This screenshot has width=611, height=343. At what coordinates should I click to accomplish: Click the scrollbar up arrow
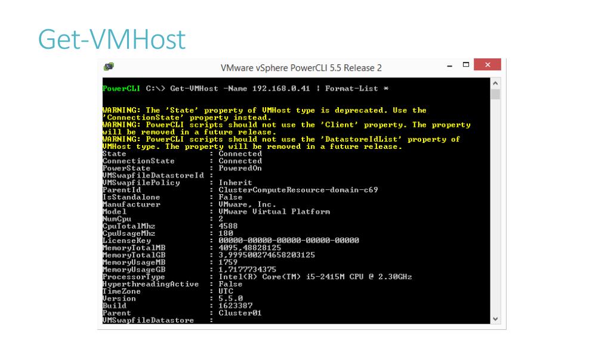click(x=495, y=83)
